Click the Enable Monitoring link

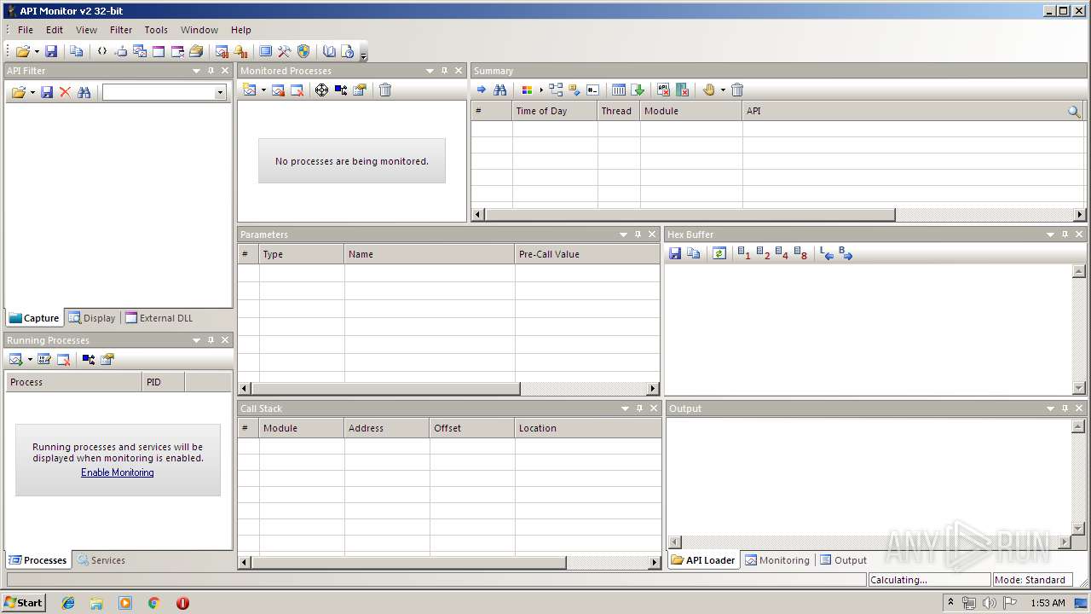coord(118,472)
